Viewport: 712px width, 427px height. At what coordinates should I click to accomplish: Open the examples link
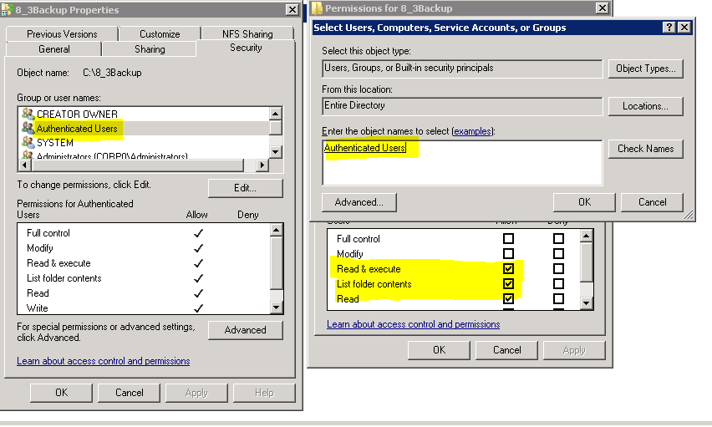point(472,132)
